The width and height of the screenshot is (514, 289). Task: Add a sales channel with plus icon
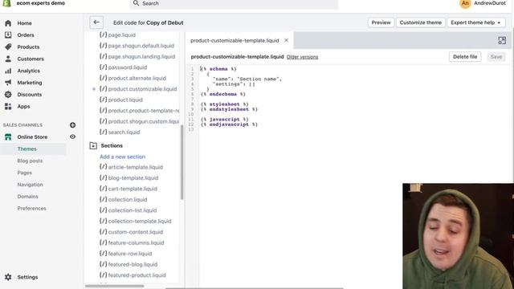[x=72, y=125]
